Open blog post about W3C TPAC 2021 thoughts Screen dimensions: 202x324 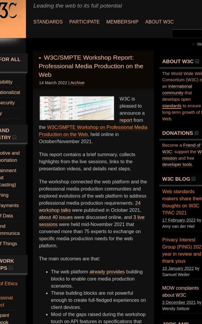[x=182, y=202]
